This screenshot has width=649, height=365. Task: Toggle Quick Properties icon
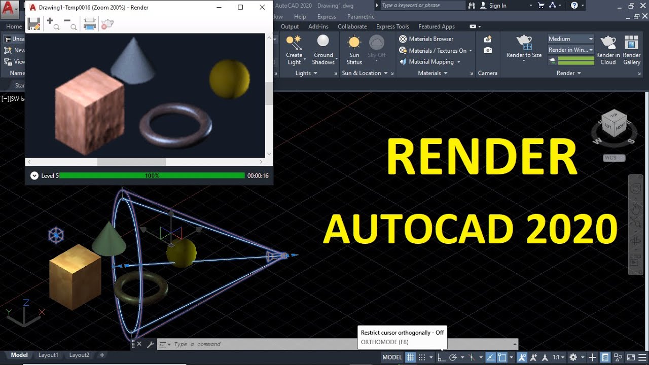tap(605, 357)
